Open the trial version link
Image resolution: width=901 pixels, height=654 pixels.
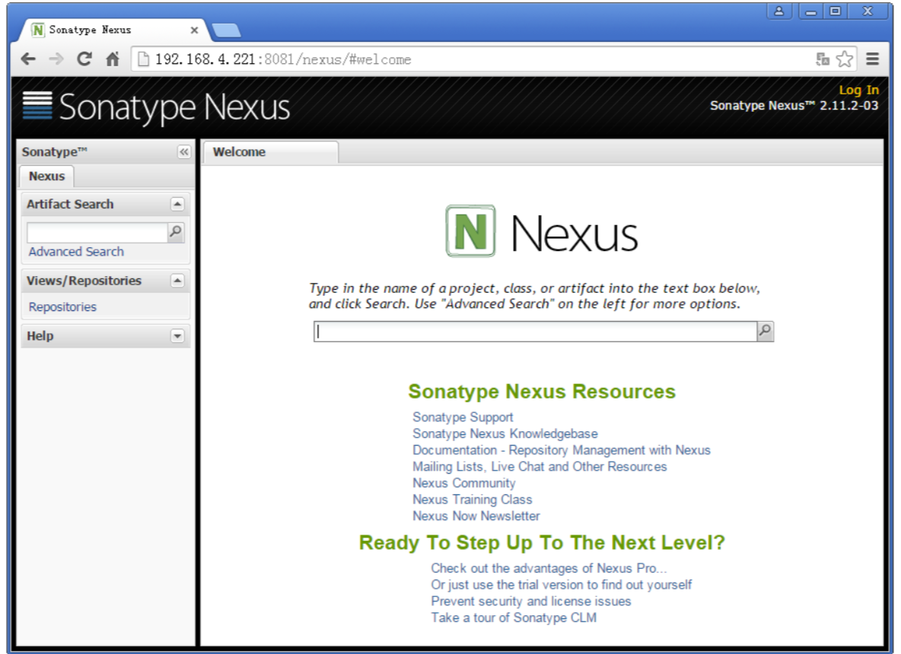562,585
